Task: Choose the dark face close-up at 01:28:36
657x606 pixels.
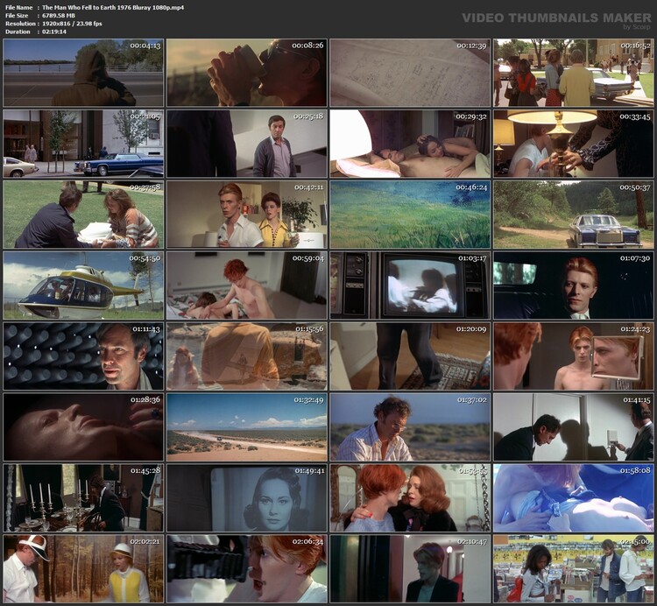Action: tap(83, 426)
